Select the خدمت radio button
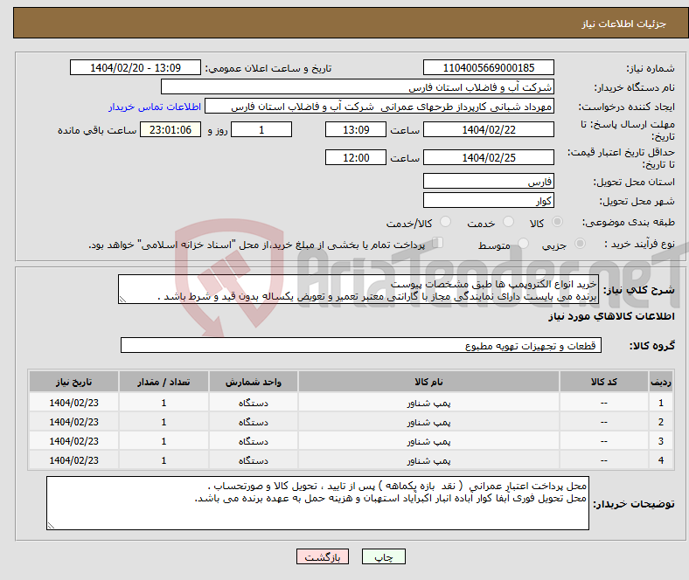 point(508,222)
